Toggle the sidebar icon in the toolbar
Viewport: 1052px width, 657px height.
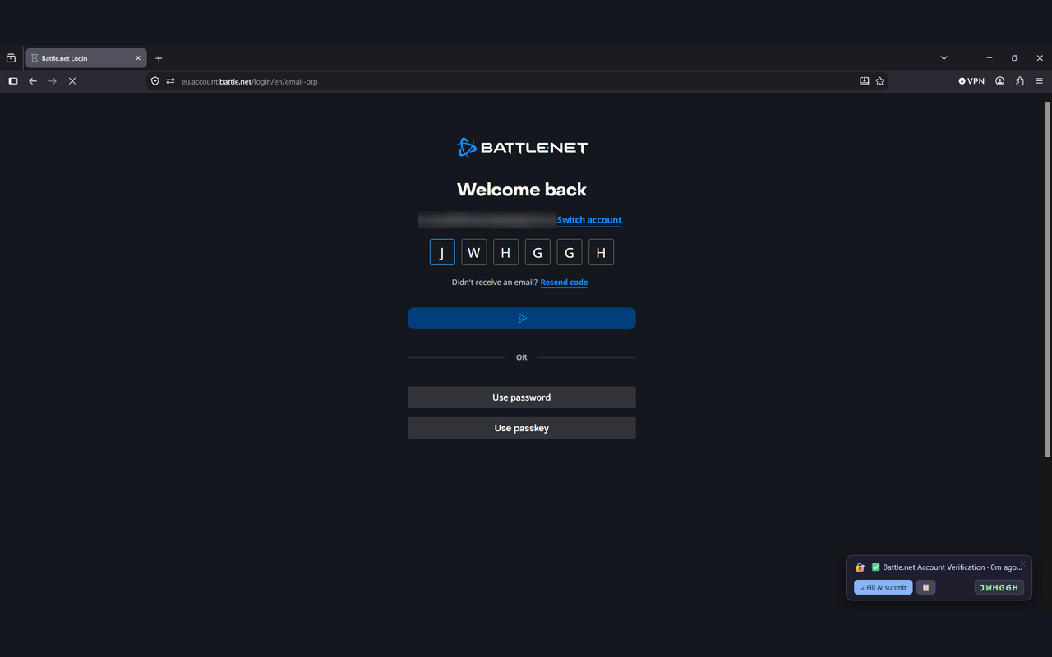click(x=13, y=81)
